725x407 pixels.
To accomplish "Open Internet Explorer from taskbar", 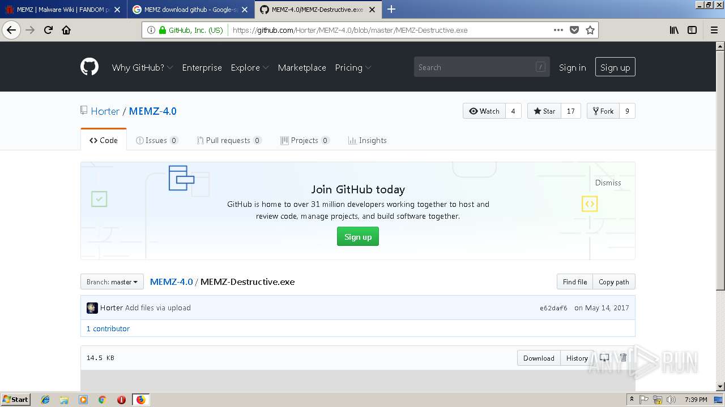I will pos(45,400).
